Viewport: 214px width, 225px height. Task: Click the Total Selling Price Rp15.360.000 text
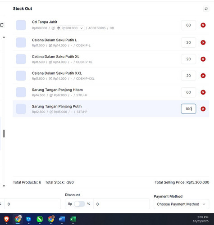(x=182, y=182)
